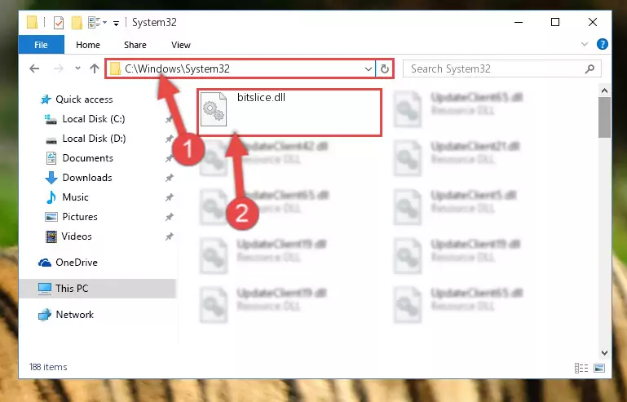The width and height of the screenshot is (627, 402).
Task: Click the address bar path C:\Windows\System32
Action: point(177,68)
